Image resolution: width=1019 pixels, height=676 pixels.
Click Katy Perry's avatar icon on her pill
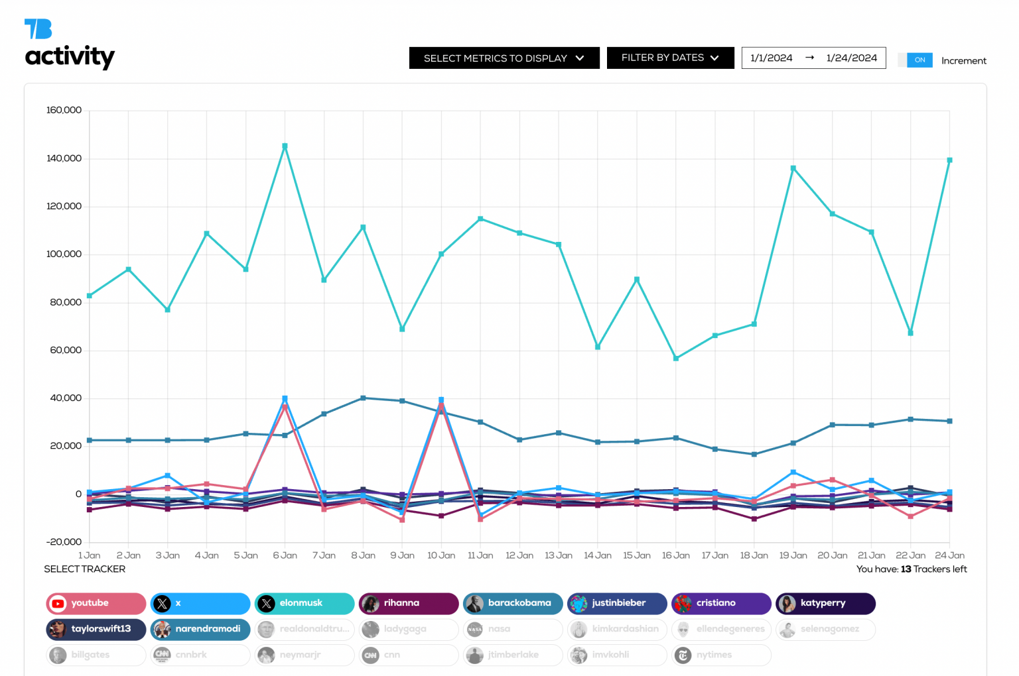(787, 603)
